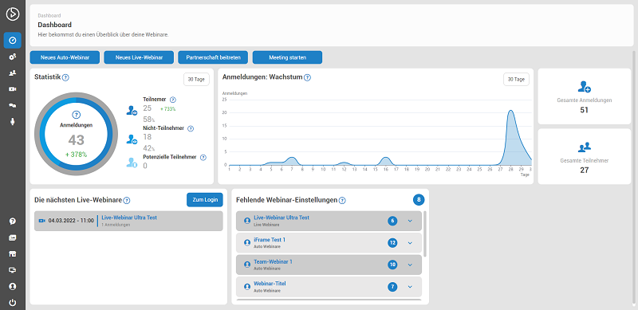Click the Neues Auto-Webinar button

point(65,57)
